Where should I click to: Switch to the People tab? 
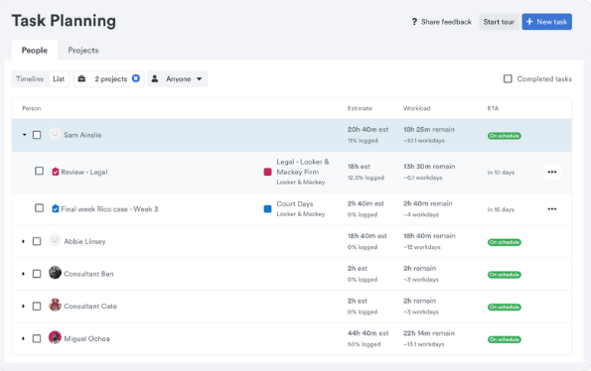[x=35, y=50]
